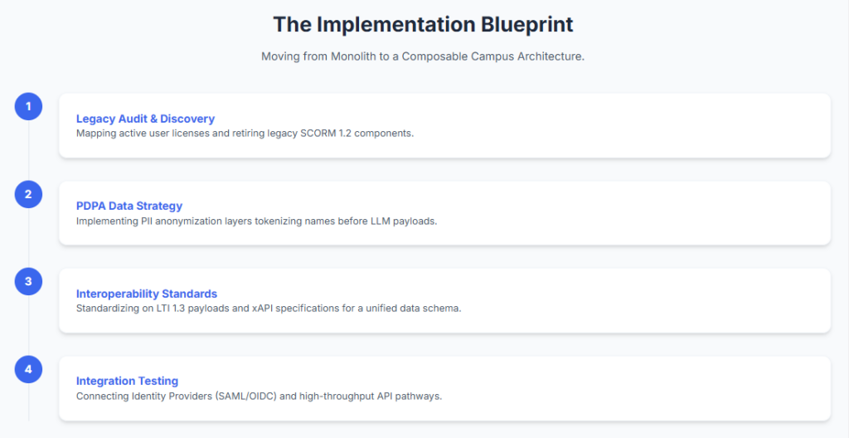Click the step 3 circle badge
Image resolution: width=849 pixels, height=438 pixels.
(x=28, y=281)
